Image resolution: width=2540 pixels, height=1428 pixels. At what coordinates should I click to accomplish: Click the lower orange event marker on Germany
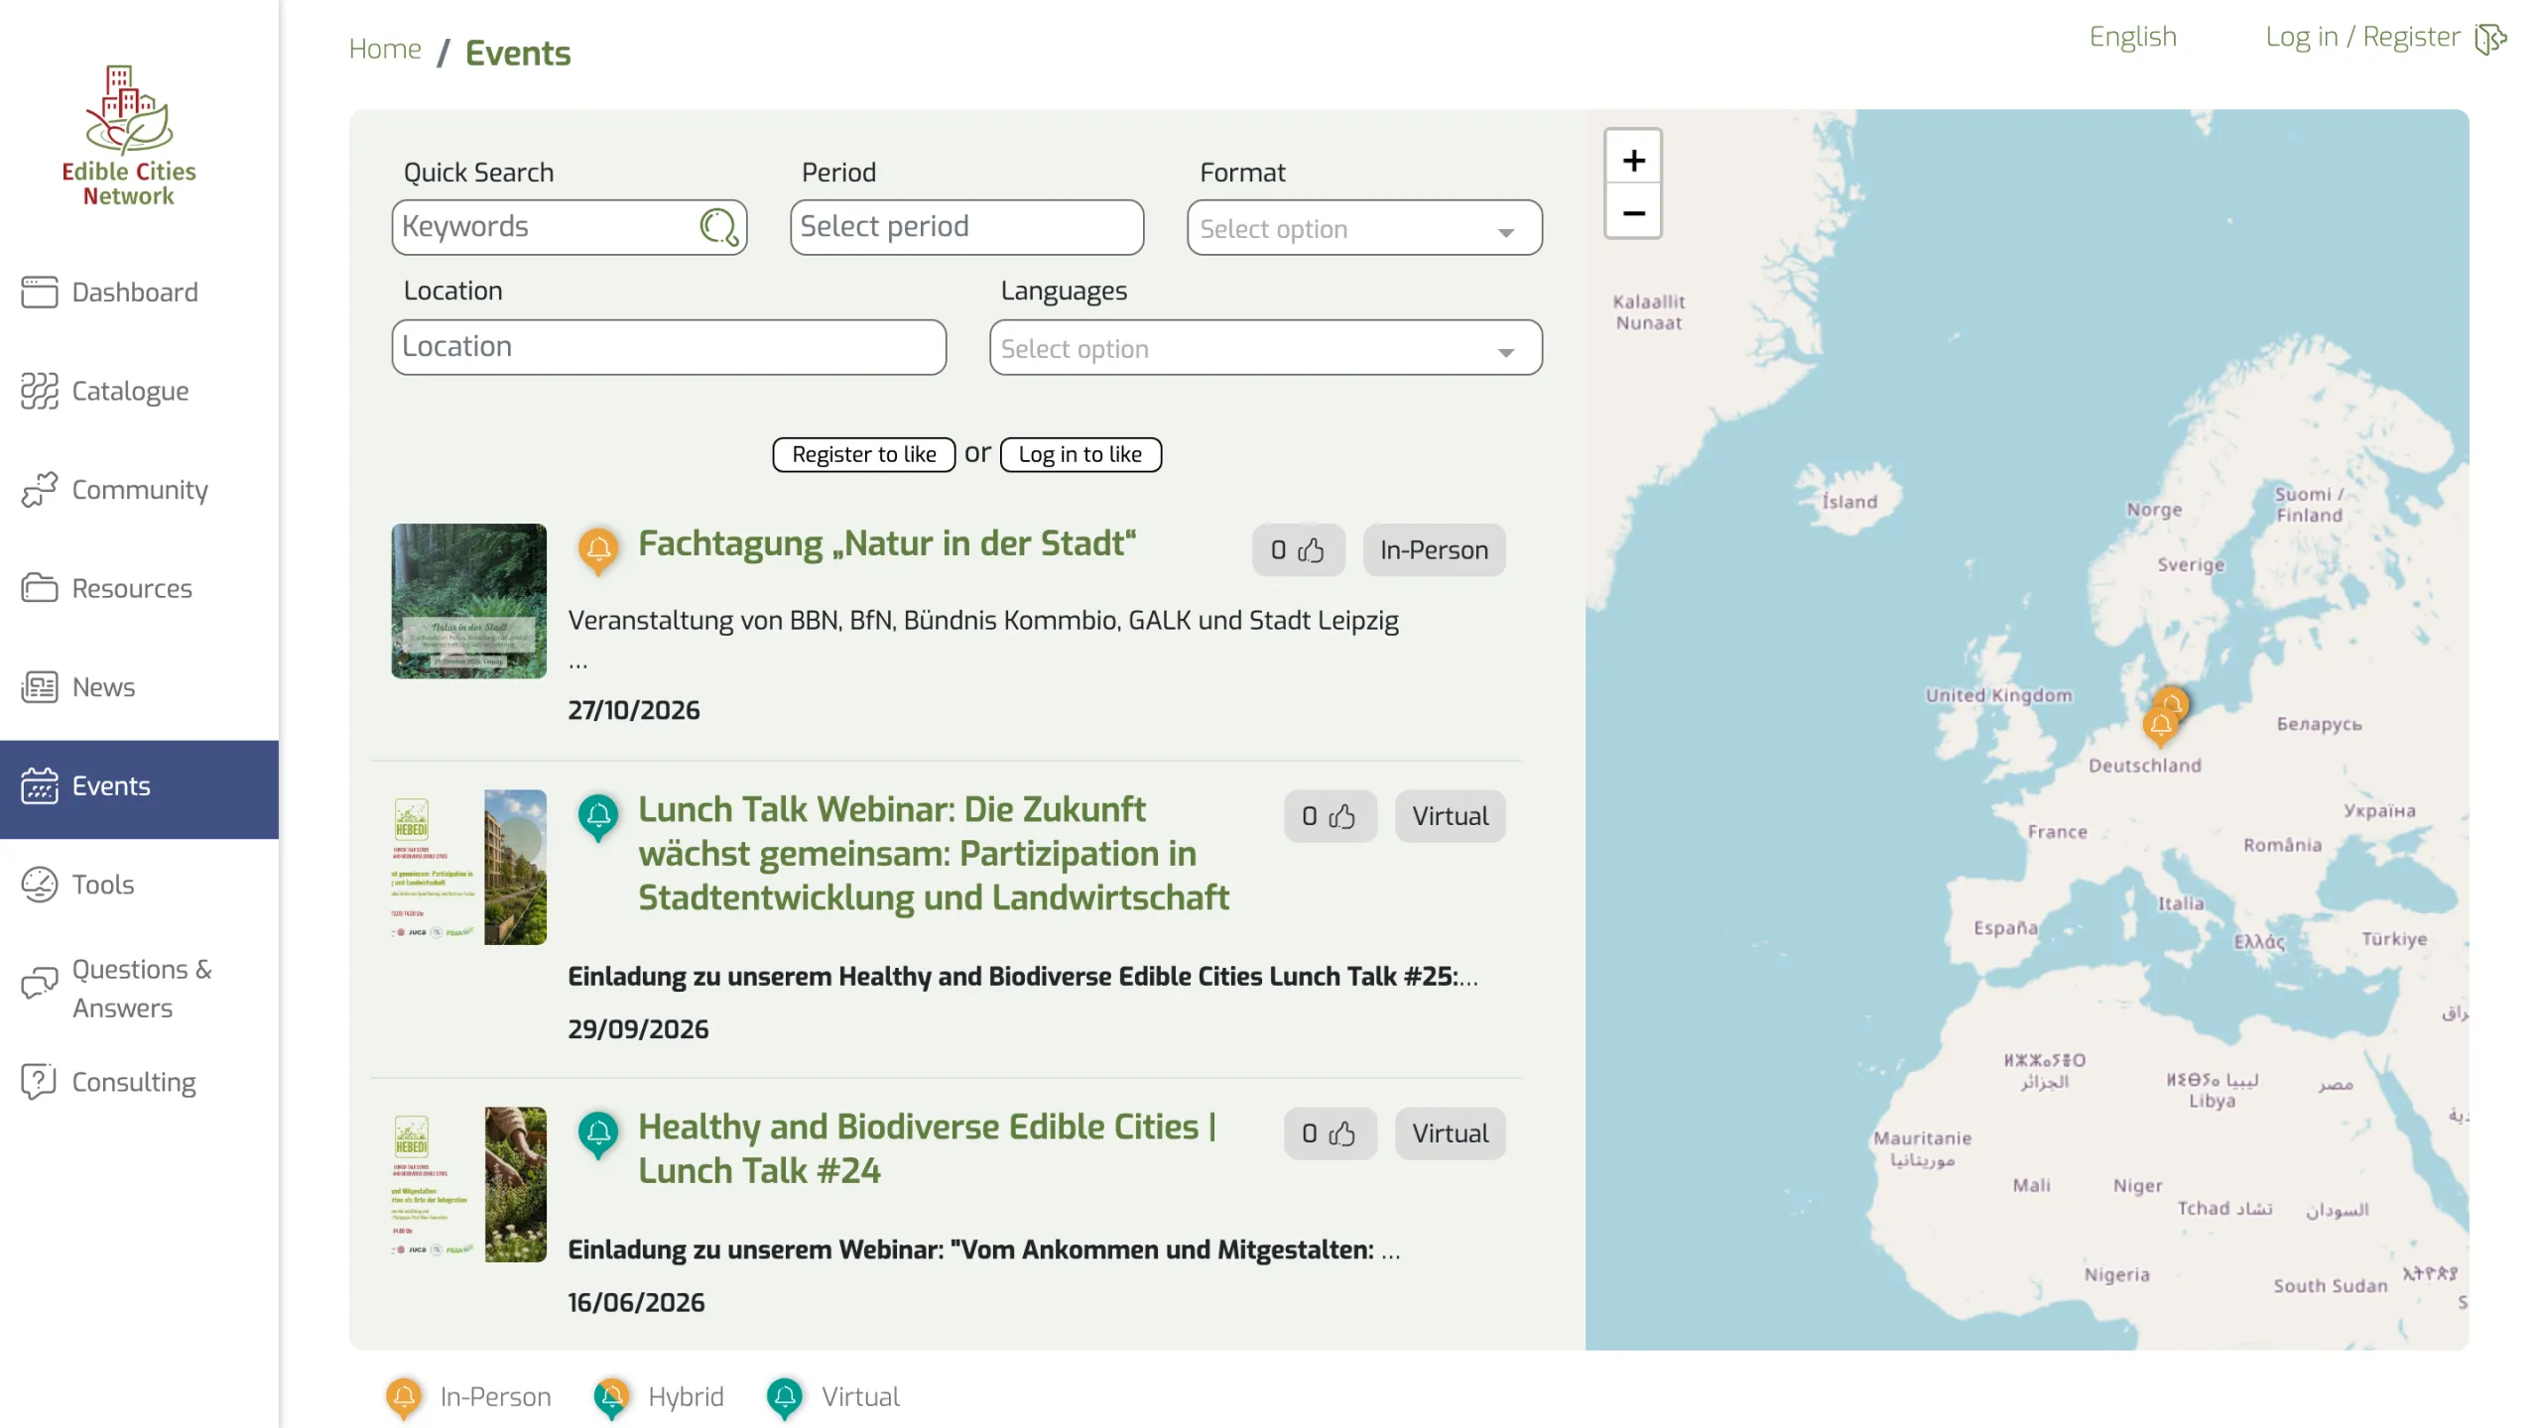2160,726
